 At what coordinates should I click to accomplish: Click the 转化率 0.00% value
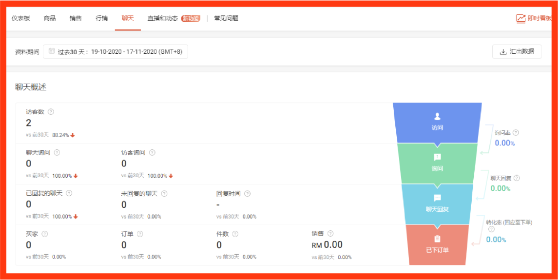(x=496, y=239)
